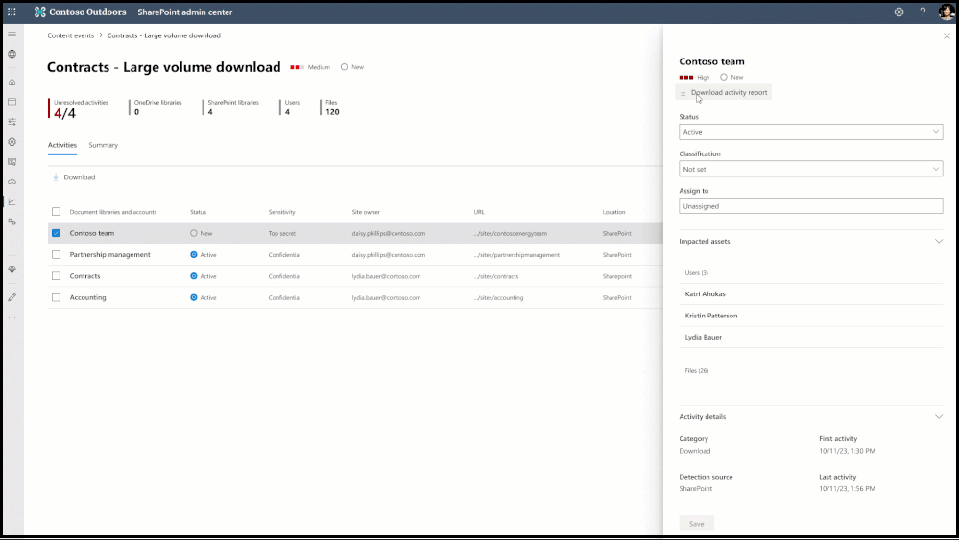Click the pencil customize navigation icon
Viewport: 959px width, 540px height.
point(12,297)
